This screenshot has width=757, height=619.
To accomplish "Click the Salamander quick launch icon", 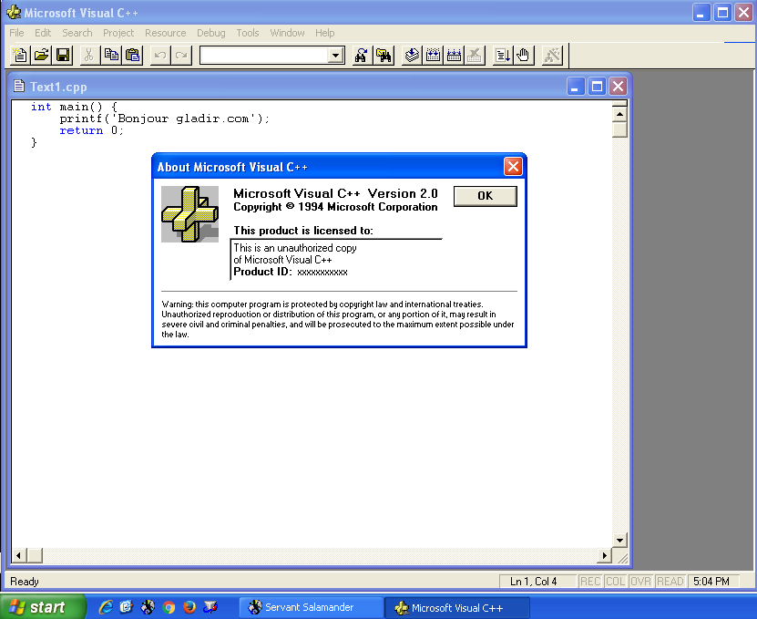I will (148, 607).
